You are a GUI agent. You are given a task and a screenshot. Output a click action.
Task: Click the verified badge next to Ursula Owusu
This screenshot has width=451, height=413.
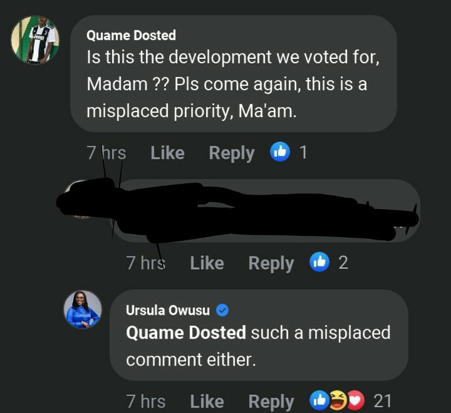(222, 310)
